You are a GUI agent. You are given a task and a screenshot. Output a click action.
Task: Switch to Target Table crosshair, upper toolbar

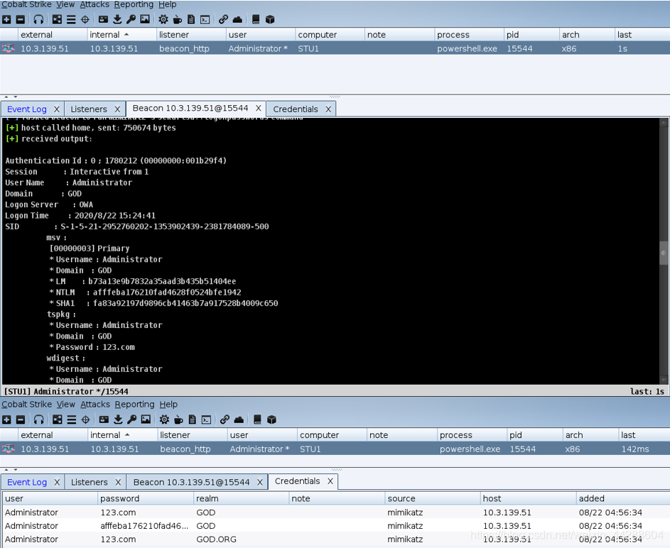(85, 20)
